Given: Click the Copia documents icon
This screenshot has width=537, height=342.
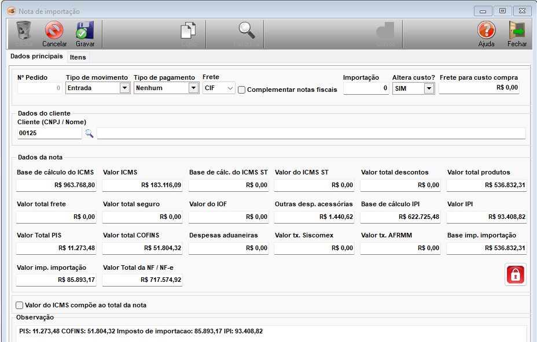Looking at the screenshot, I should (x=189, y=34).
